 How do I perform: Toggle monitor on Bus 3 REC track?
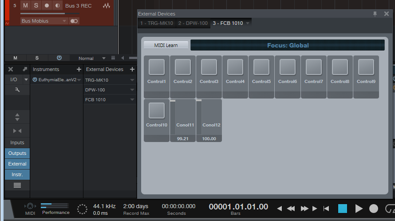(57, 5)
